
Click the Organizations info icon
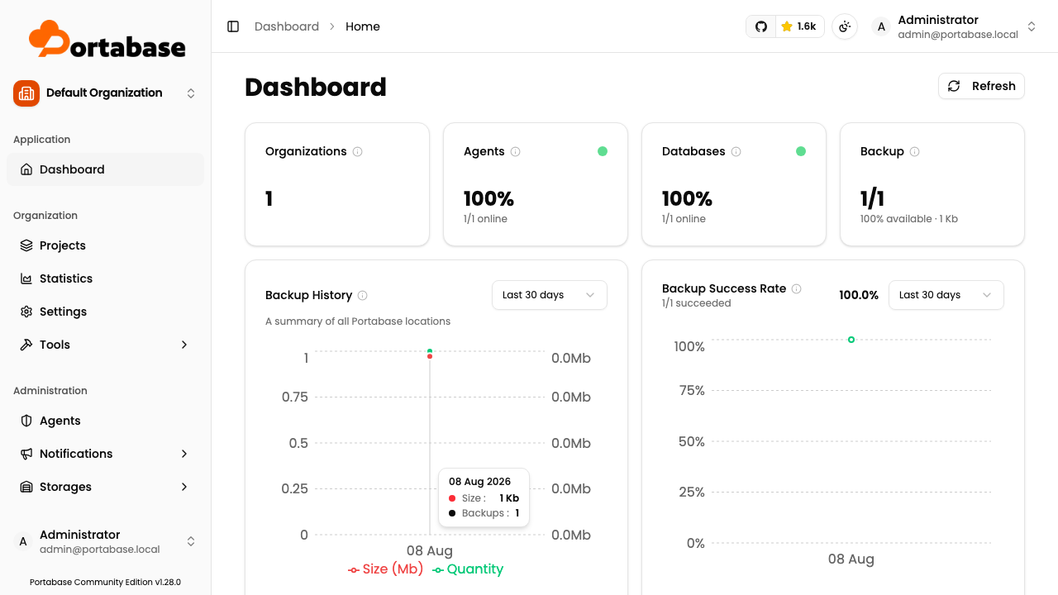click(x=358, y=152)
